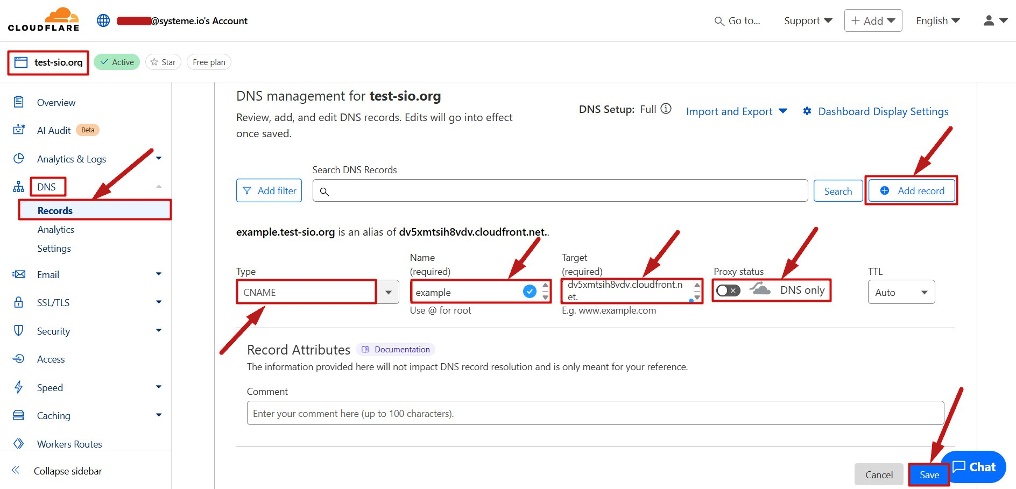Expand the Import and Export menu

pyautogui.click(x=737, y=111)
